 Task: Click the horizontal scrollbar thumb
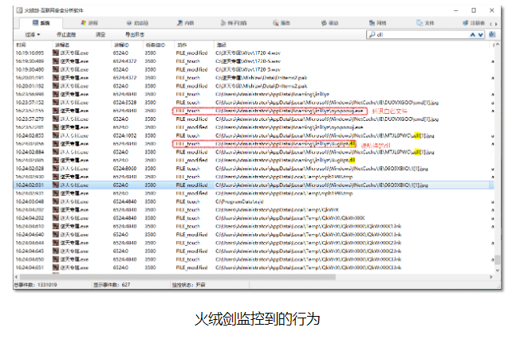177,277
